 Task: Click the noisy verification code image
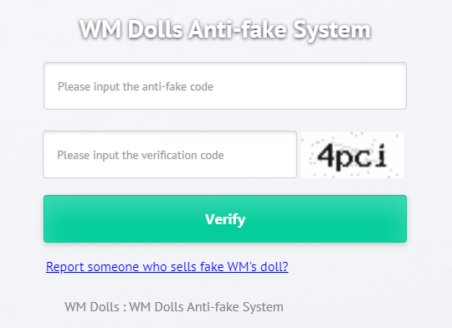point(352,155)
